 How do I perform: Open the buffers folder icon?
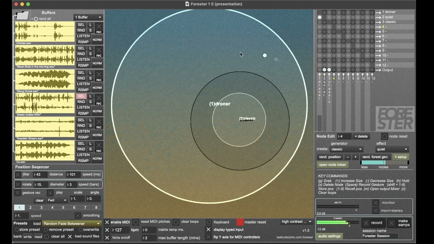pyautogui.click(x=22, y=15)
